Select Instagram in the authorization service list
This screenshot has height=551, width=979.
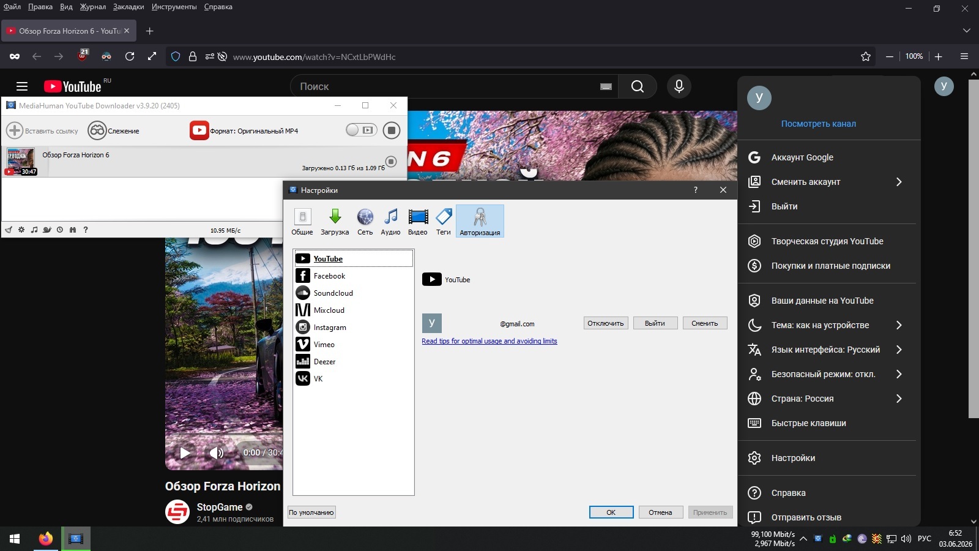point(354,328)
